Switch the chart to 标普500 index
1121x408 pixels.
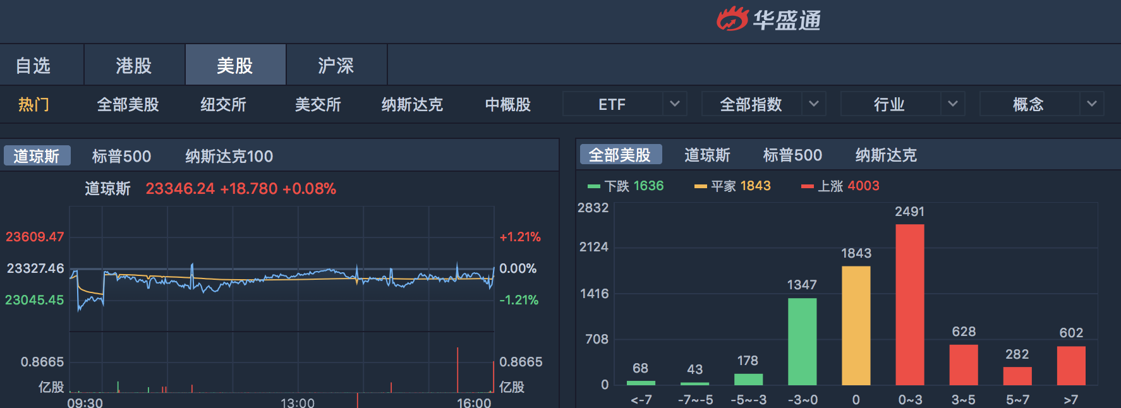click(121, 156)
